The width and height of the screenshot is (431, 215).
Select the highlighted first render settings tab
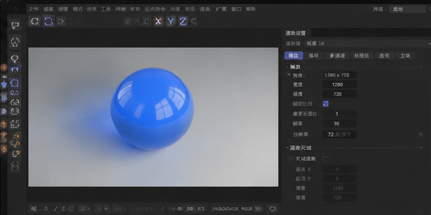click(294, 56)
